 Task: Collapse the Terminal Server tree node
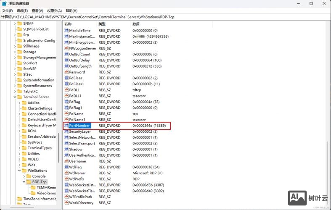15,97
